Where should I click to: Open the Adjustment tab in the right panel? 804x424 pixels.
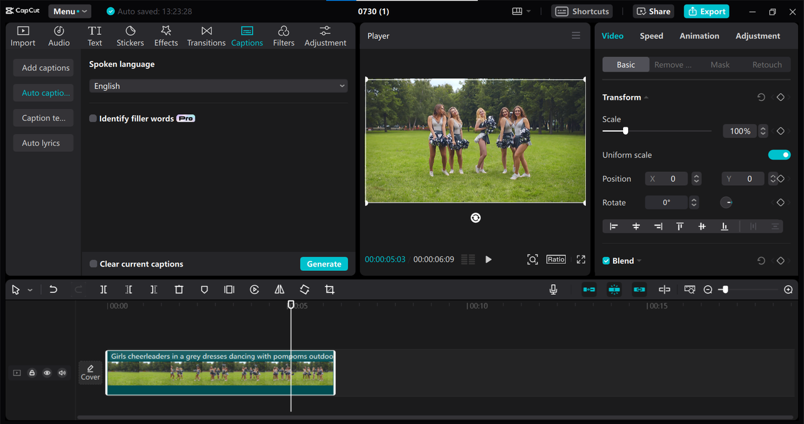point(758,36)
